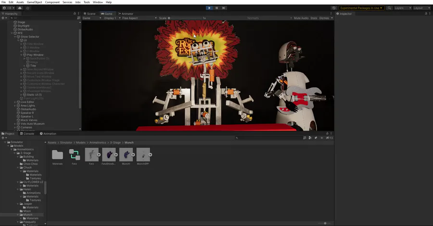
Task: Click the Project search by label icon
Action: (316, 138)
